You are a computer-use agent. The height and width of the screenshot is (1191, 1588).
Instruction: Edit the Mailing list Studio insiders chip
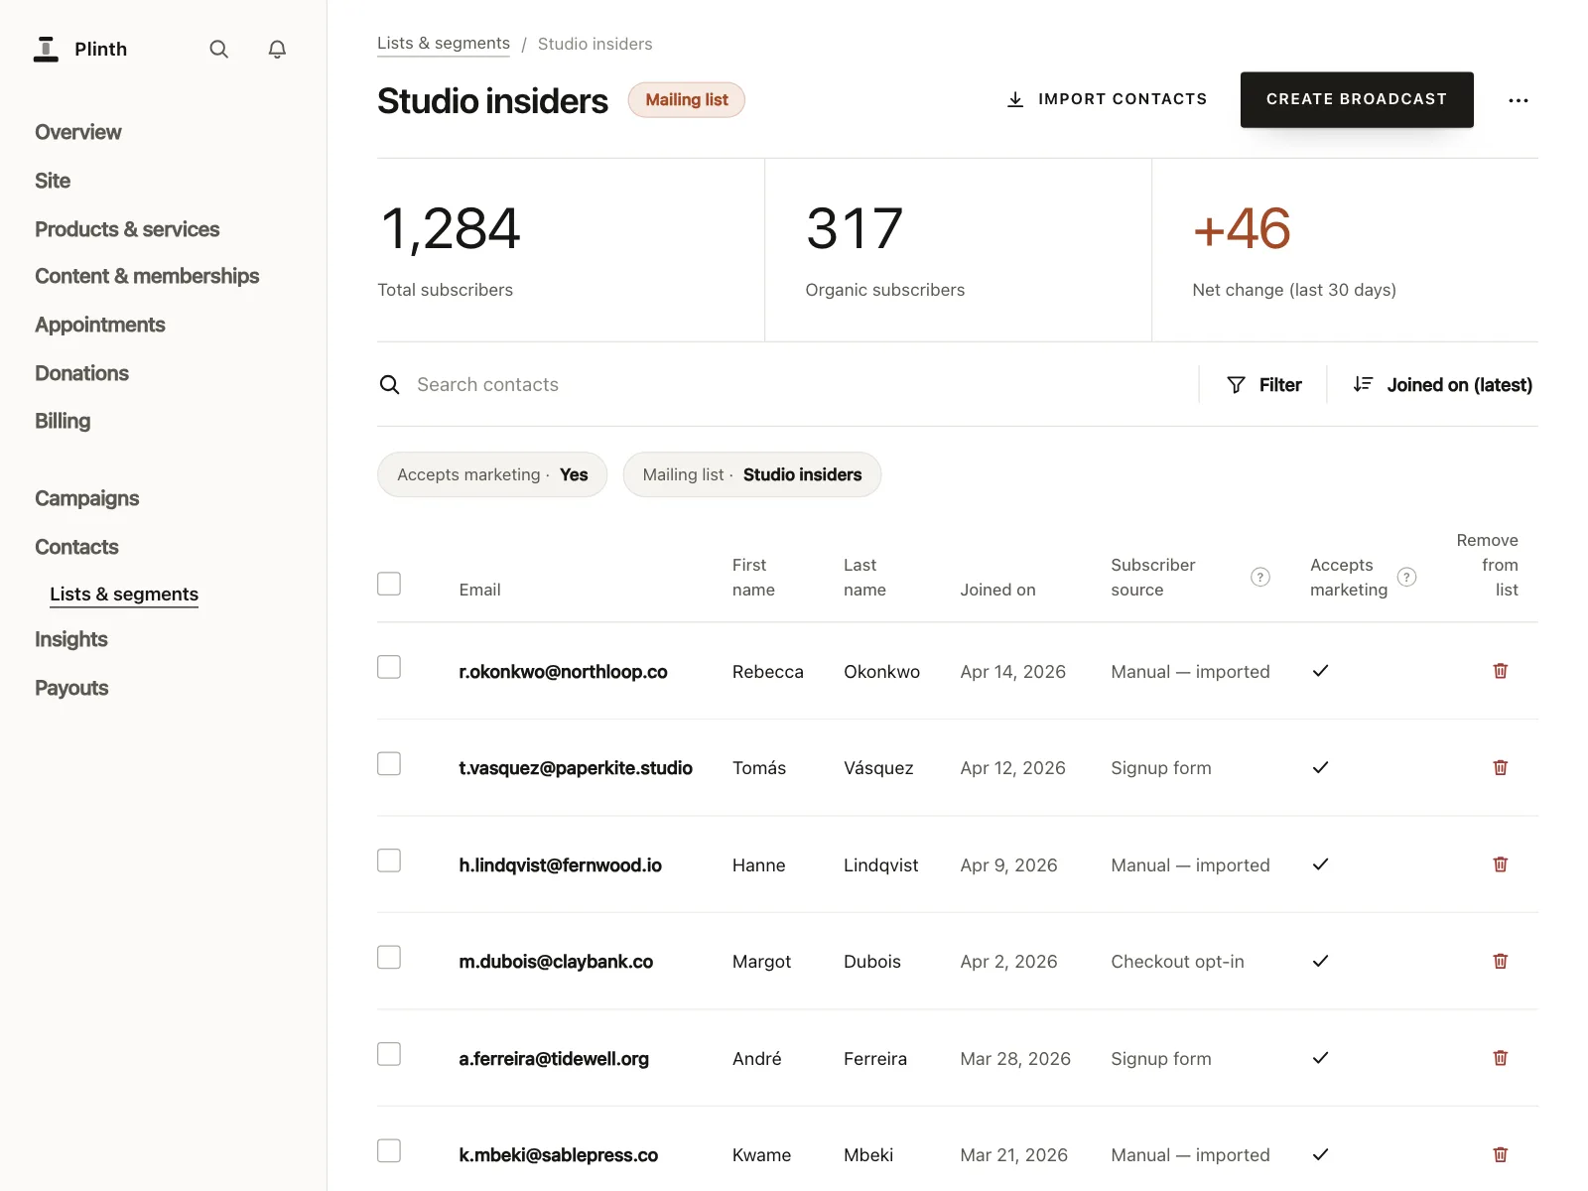pyautogui.click(x=752, y=474)
